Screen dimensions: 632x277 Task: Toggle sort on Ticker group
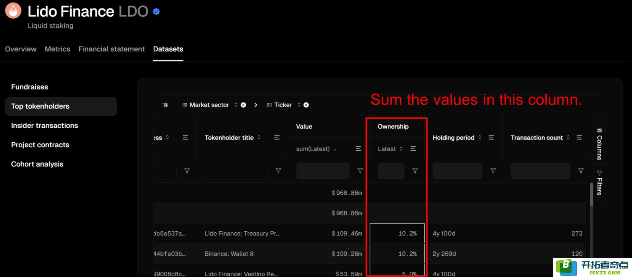click(x=299, y=105)
